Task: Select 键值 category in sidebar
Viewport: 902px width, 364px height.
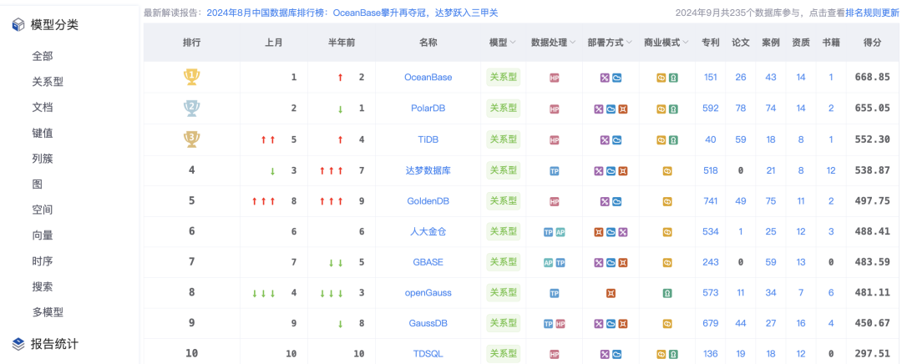Action: [43, 133]
